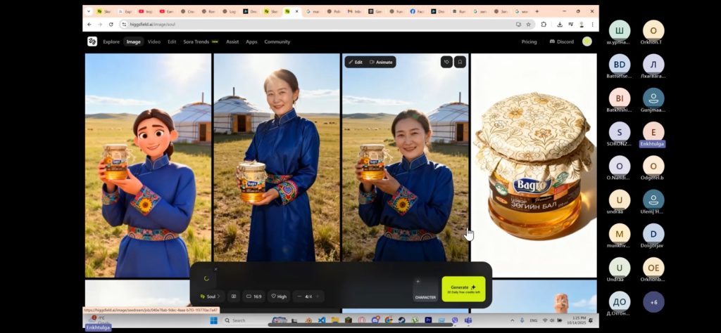Switch to the Video tab
The image size is (721, 333).
(x=153, y=41)
